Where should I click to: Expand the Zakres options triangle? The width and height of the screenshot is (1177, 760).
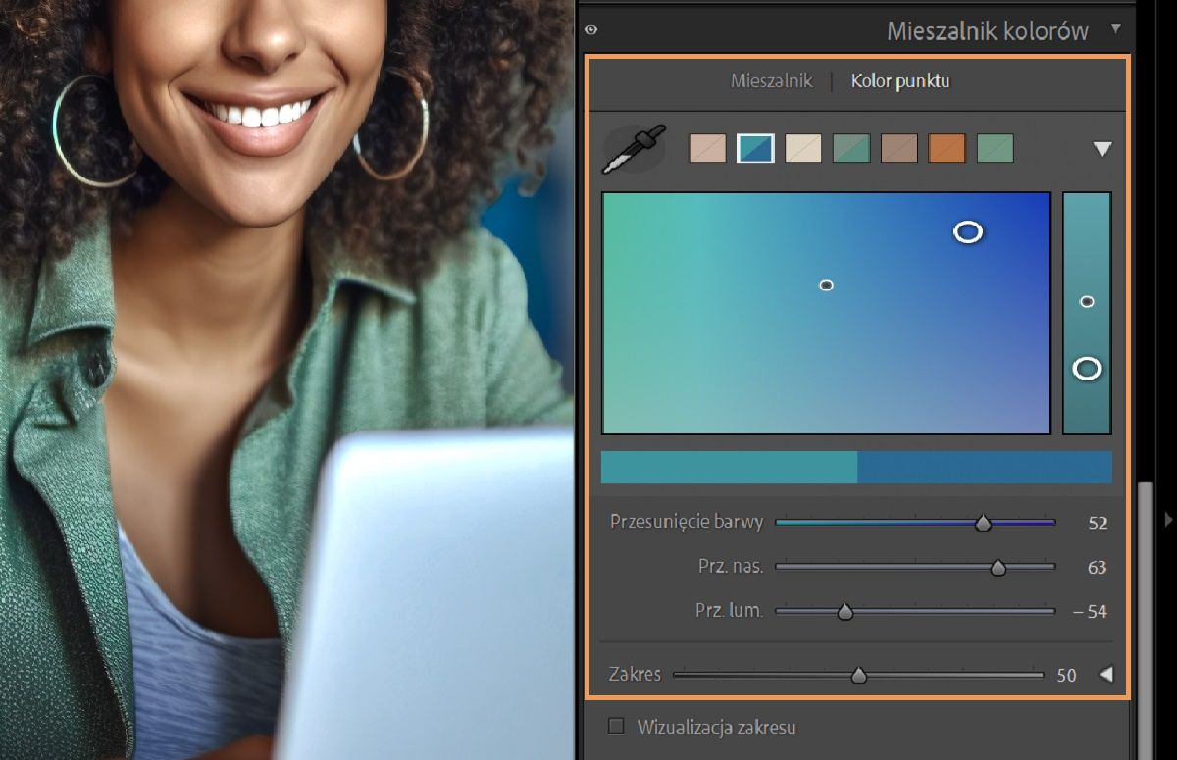[x=1106, y=675]
